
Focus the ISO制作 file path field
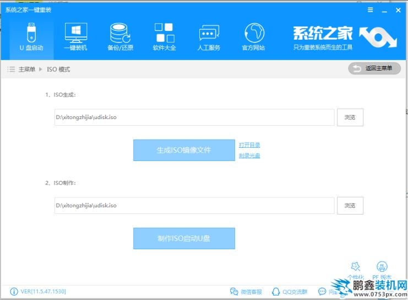tap(194, 205)
